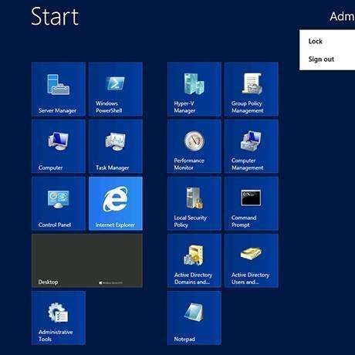Screen dimensions: 355x355
Task: Launch Notepad tile
Action: click(x=194, y=318)
